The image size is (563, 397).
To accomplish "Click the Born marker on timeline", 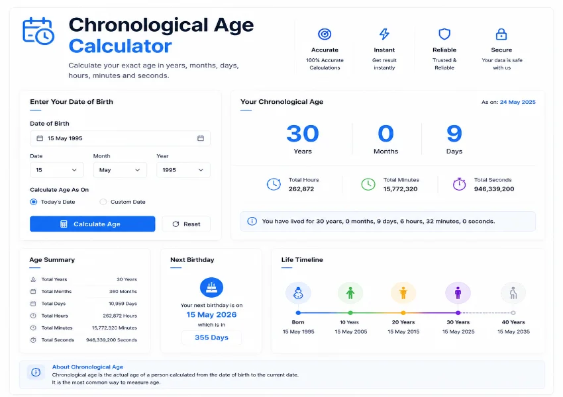I will (x=298, y=313).
